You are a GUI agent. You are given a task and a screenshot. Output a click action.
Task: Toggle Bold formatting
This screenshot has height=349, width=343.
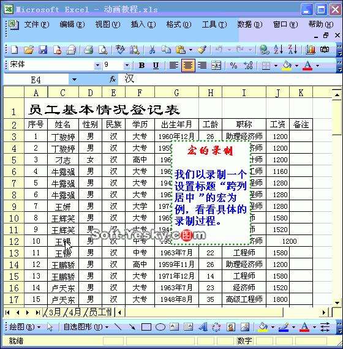coord(141,66)
